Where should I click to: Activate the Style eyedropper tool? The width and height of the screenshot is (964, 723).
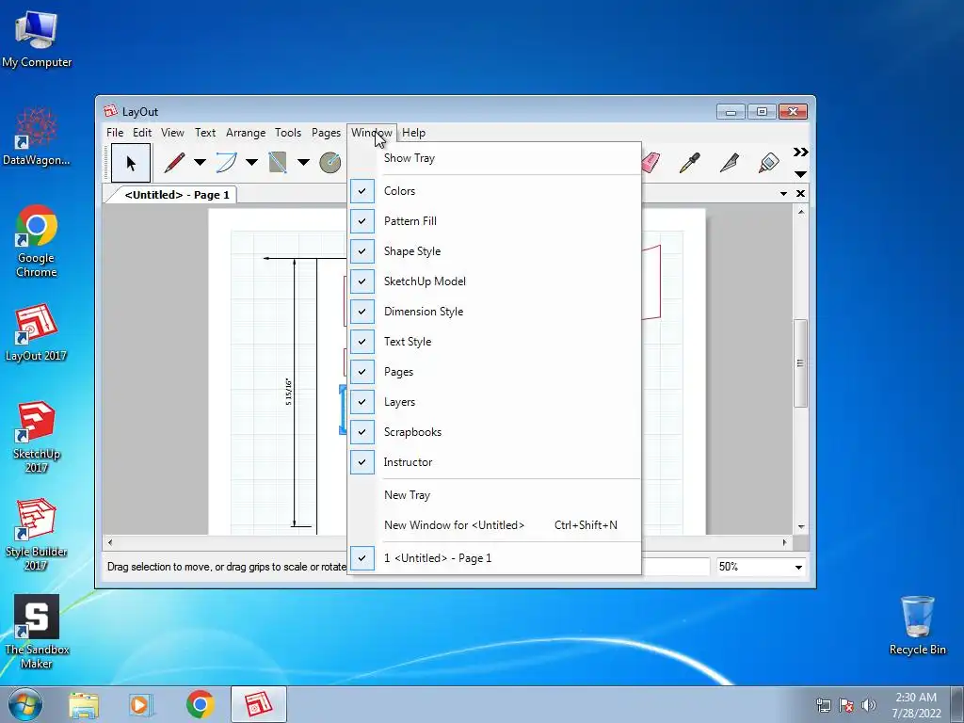689,163
